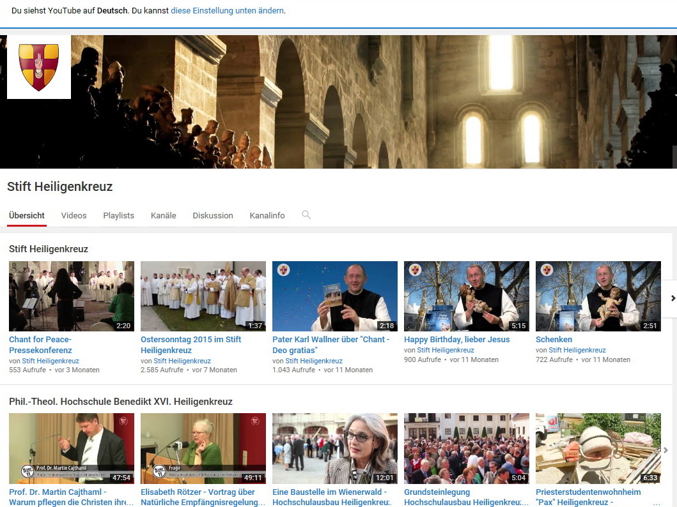Open the 'Schenken' video title link
This screenshot has height=507, width=677.
click(x=554, y=339)
